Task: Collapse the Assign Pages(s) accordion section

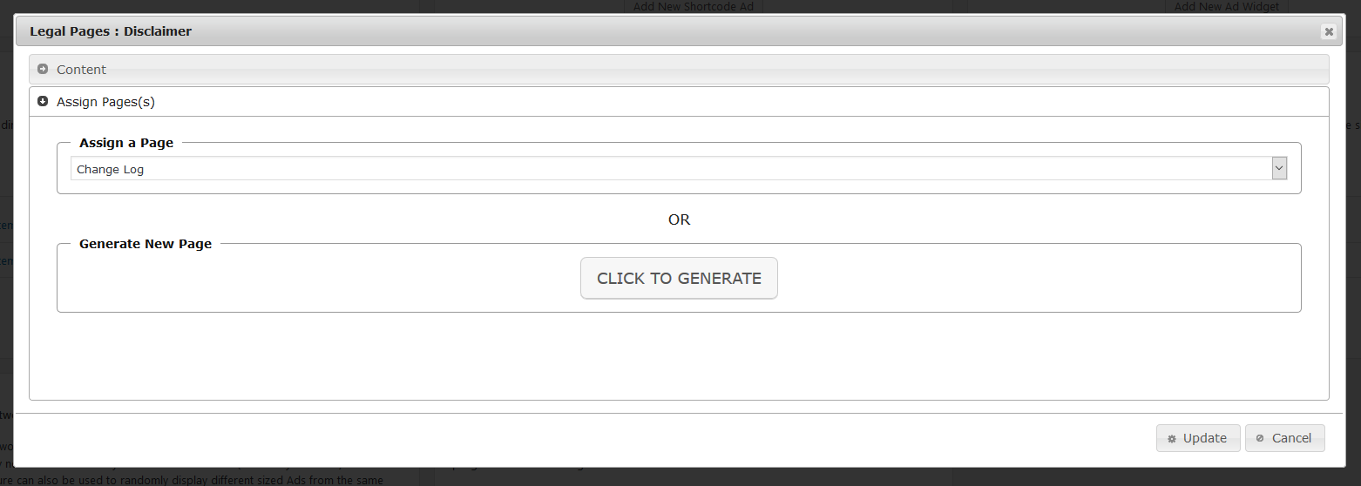Action: [679, 101]
